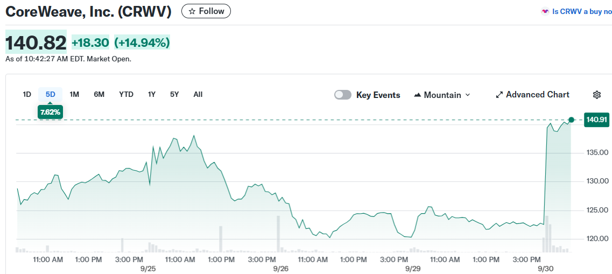This screenshot has height=274, width=612.
Task: Show the YTD range
Action: [x=126, y=94]
